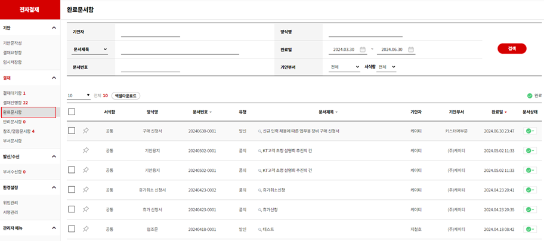Click the red 검색 search button

click(512, 48)
